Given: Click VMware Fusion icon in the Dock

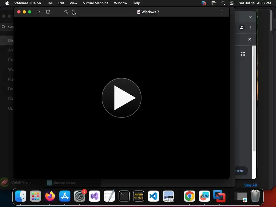Looking at the screenshot, I should tap(219, 196).
